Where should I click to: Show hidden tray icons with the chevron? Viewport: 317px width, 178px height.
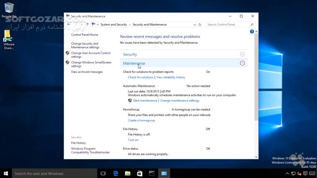click(x=287, y=173)
